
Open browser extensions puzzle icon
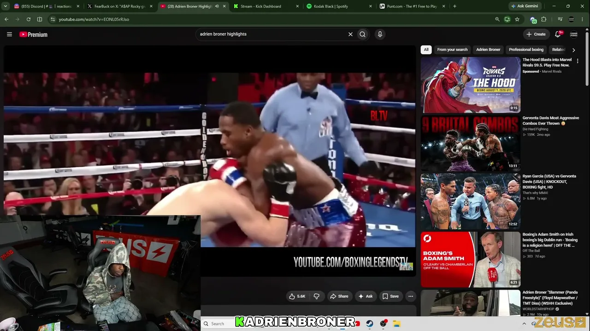[544, 19]
